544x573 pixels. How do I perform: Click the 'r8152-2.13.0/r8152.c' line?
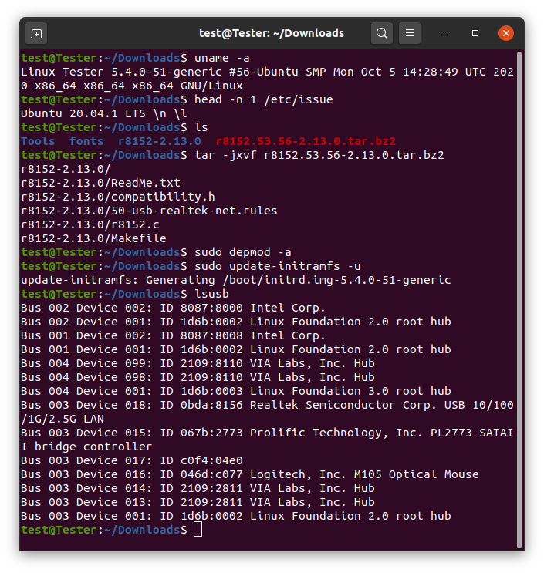90,224
